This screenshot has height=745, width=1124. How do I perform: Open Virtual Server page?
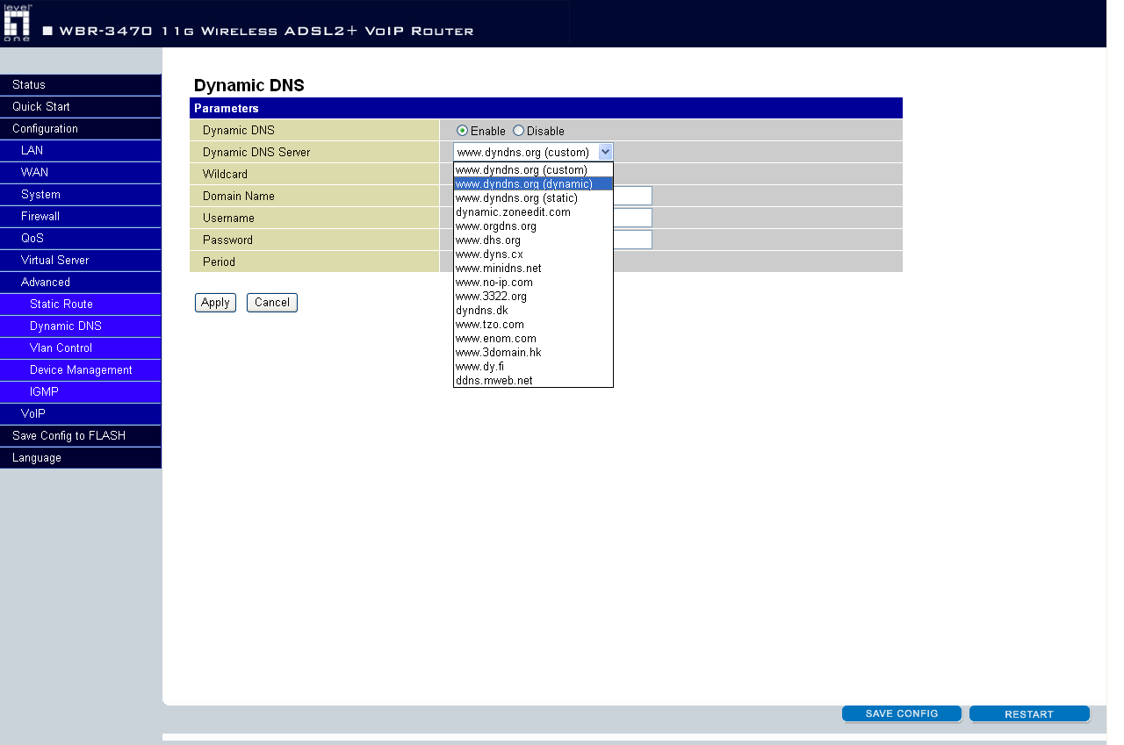(81, 260)
